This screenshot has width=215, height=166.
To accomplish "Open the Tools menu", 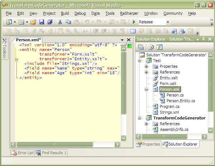I will pos(110,13).
